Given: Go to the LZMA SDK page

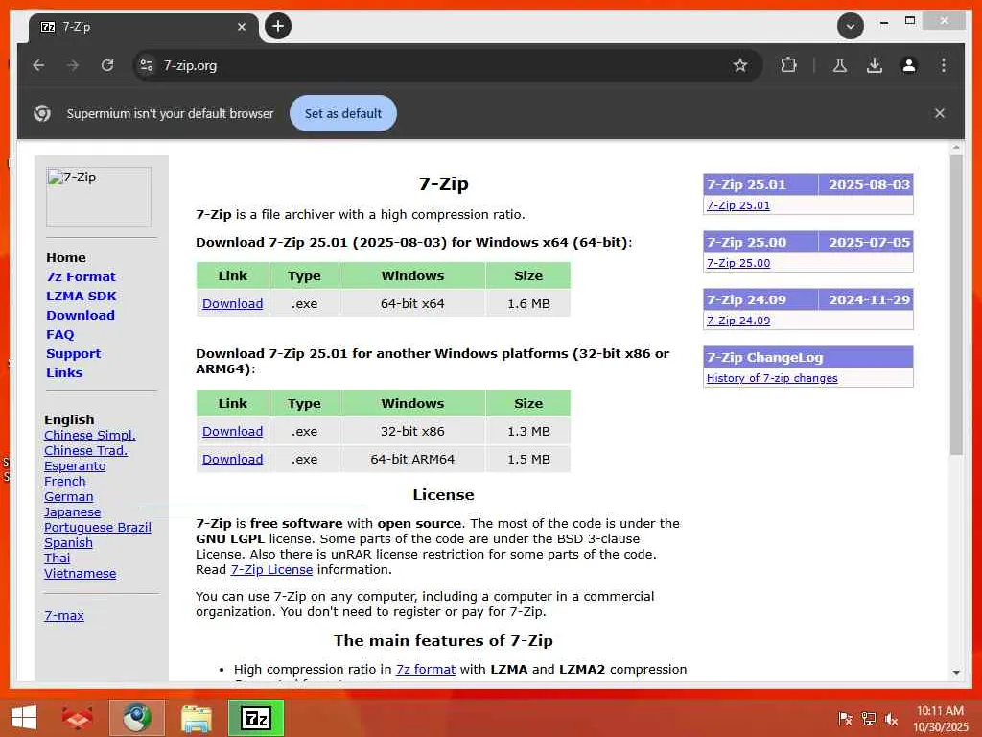Looking at the screenshot, I should click(82, 296).
